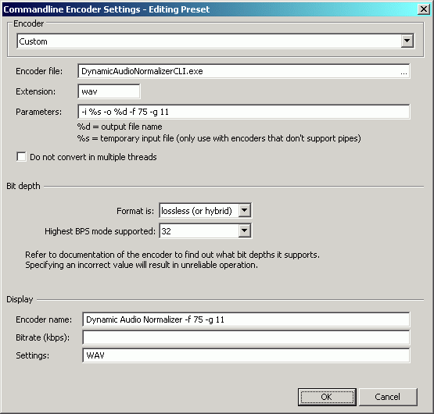The image size is (434, 414).
Task: Click the Bit depth section heading
Action: pyautogui.click(x=23, y=186)
